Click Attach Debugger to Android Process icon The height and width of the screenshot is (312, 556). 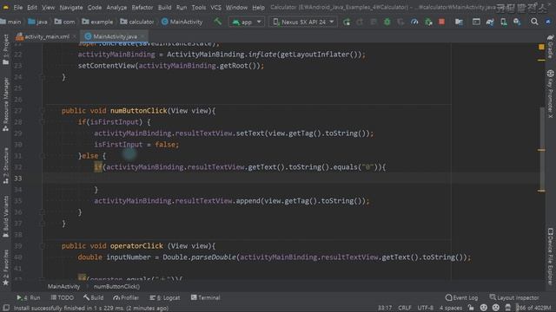(x=428, y=22)
